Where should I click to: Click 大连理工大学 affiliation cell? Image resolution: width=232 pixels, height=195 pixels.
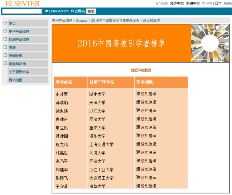[x=101, y=178]
